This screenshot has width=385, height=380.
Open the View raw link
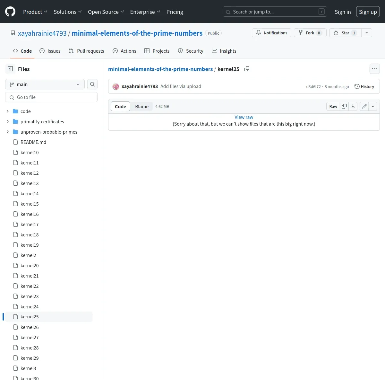click(244, 117)
